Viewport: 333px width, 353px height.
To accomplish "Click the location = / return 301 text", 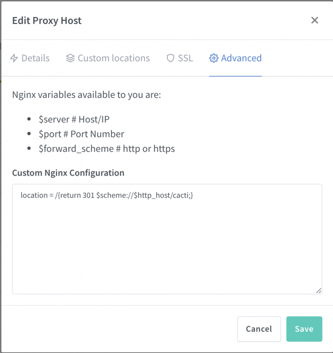I will coord(107,195).
